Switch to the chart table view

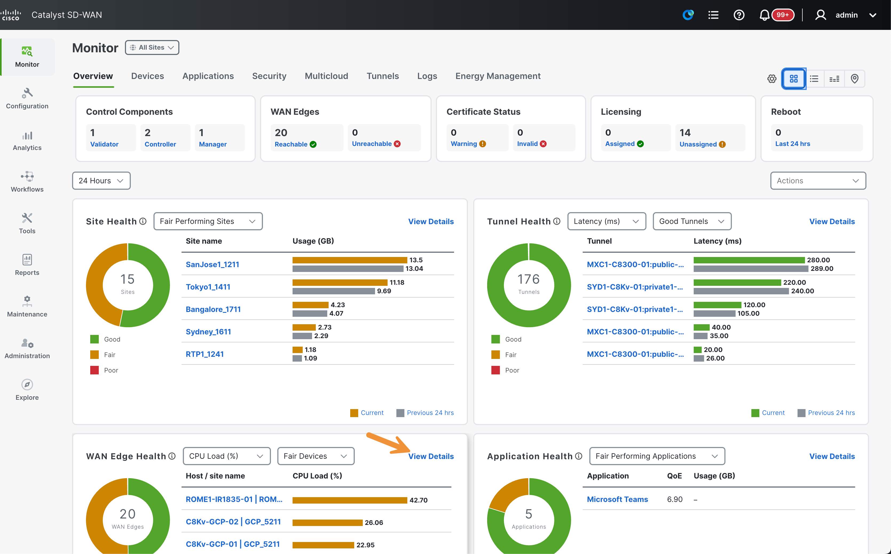click(834, 79)
